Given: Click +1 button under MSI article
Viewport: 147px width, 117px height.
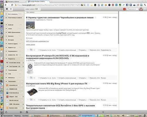Looking at the screenshot, I should coord(31,100).
